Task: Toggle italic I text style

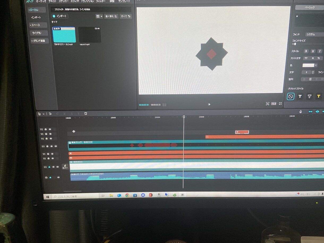Action: [x=320, y=51]
